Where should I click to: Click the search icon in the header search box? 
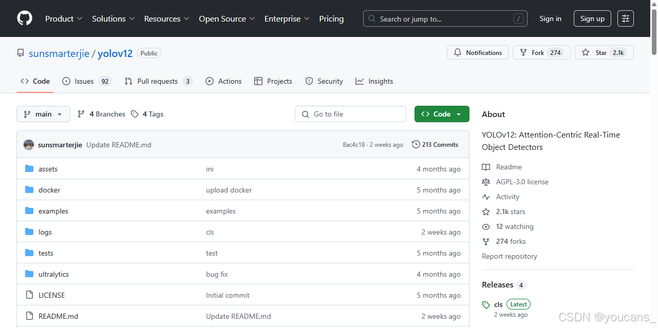click(x=372, y=19)
